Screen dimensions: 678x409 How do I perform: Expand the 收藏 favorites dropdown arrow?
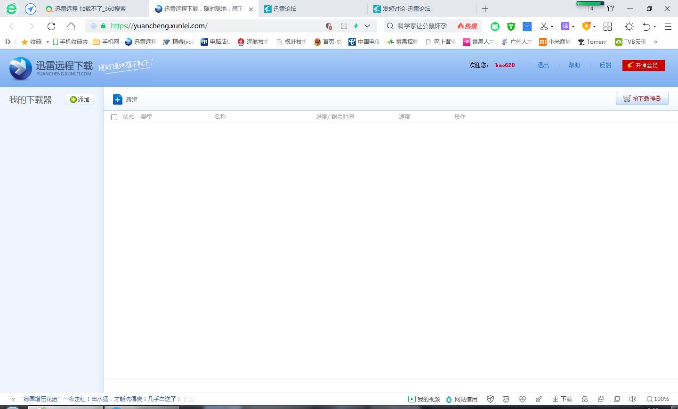click(x=48, y=42)
